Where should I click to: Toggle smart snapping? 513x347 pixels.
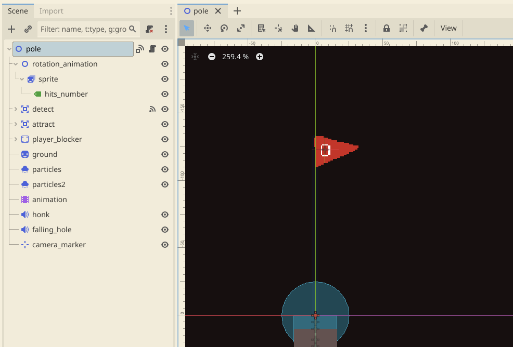coord(332,29)
